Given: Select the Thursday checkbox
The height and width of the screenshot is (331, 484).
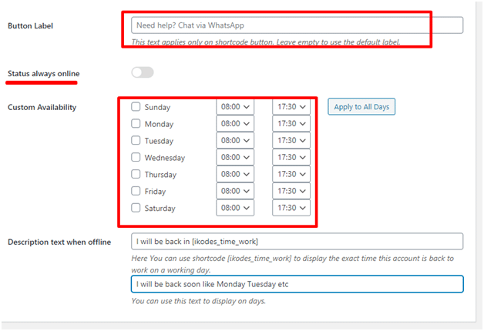Looking at the screenshot, I should point(136,175).
